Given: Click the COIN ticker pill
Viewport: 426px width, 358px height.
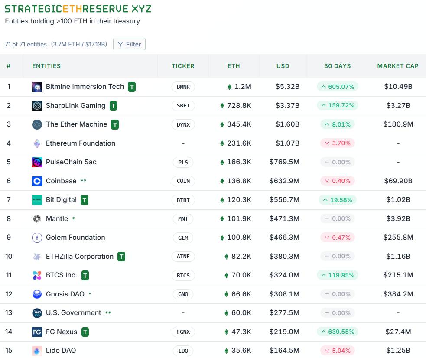Looking at the screenshot, I should [183, 181].
